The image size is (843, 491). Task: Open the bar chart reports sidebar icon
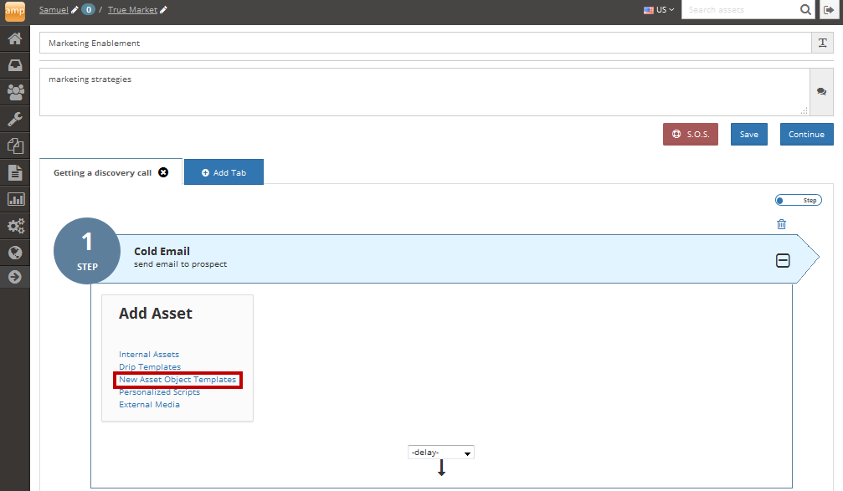point(16,199)
